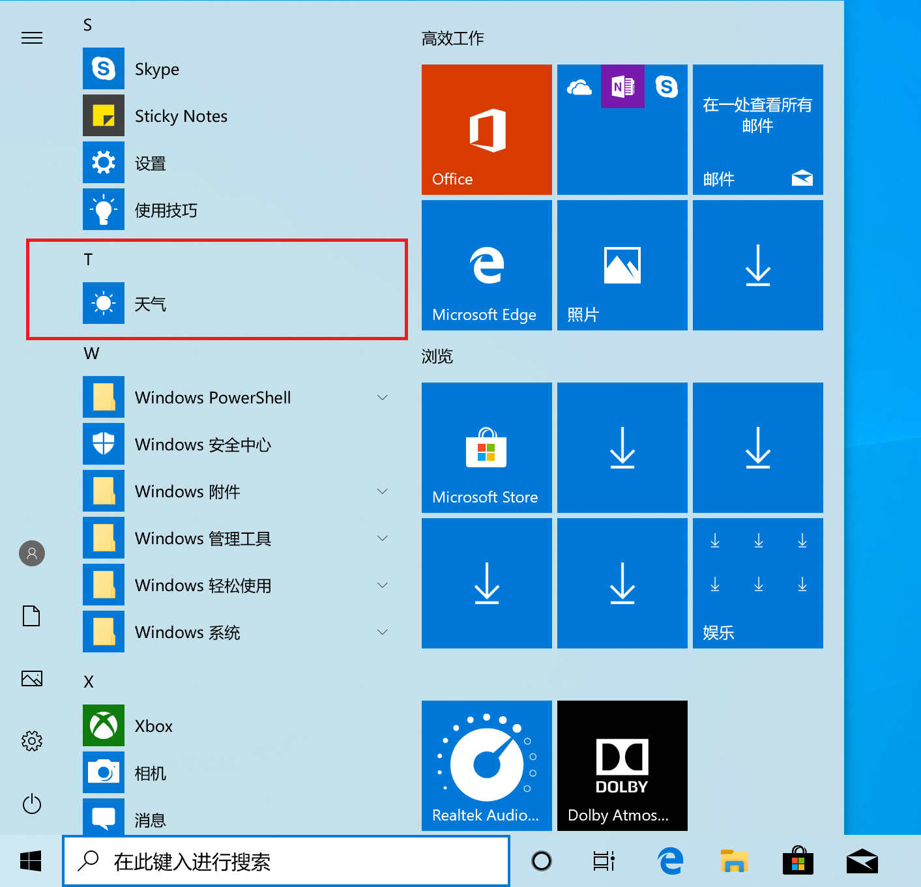Open the user account icon
Image resolution: width=921 pixels, height=887 pixels.
point(32,553)
